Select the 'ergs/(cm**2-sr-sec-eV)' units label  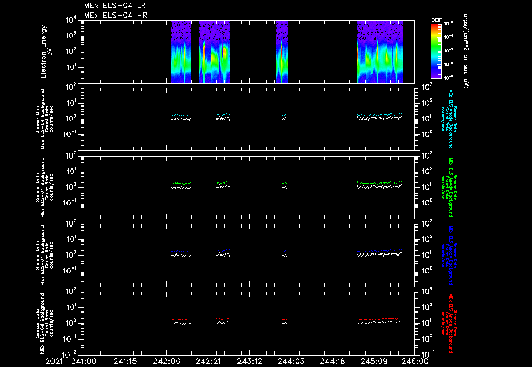point(466,51)
